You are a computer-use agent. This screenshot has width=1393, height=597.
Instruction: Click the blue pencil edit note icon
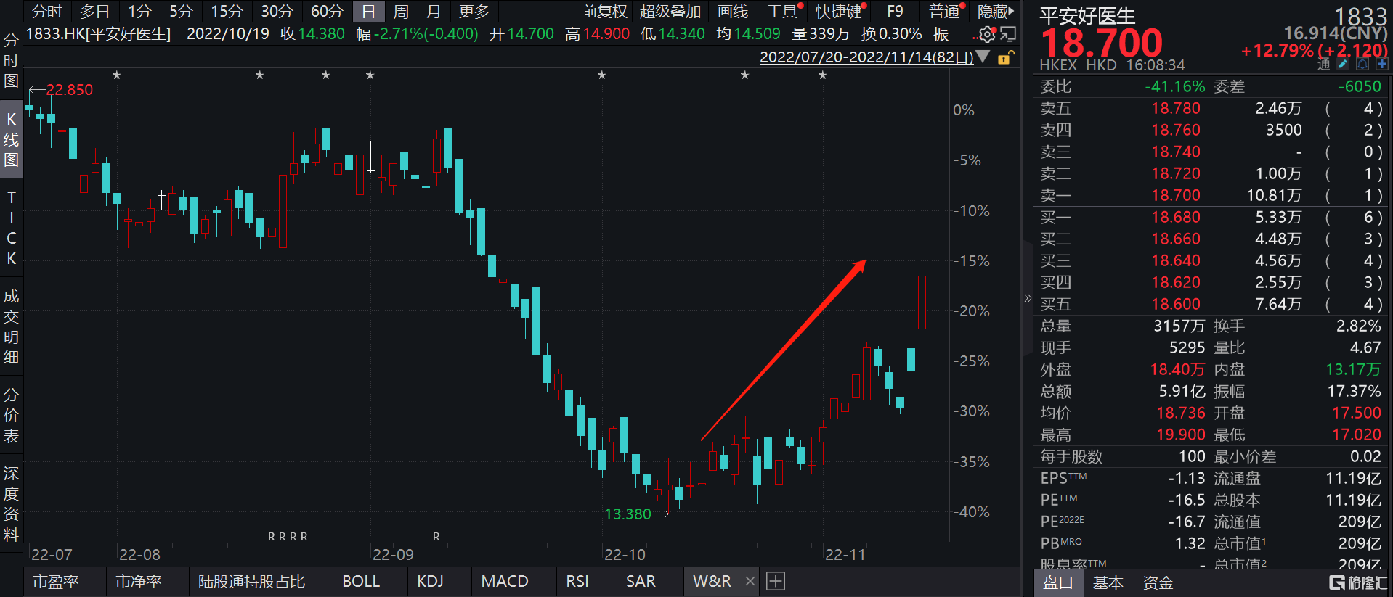coord(1344,65)
